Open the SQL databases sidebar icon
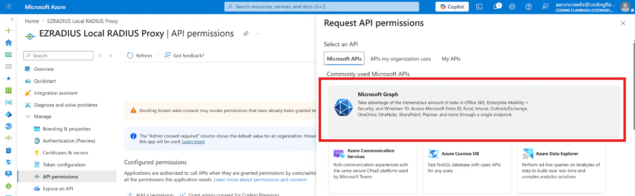Viewport: 635px width, 196px height. [8, 150]
